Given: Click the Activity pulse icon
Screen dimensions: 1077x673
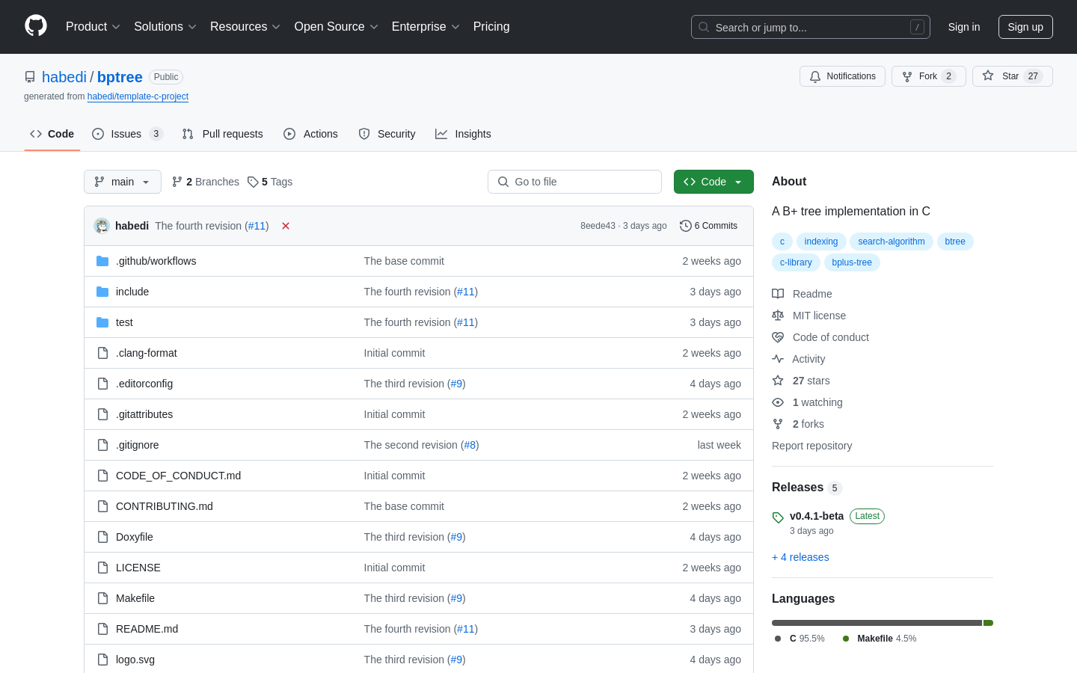Looking at the screenshot, I should point(778,359).
